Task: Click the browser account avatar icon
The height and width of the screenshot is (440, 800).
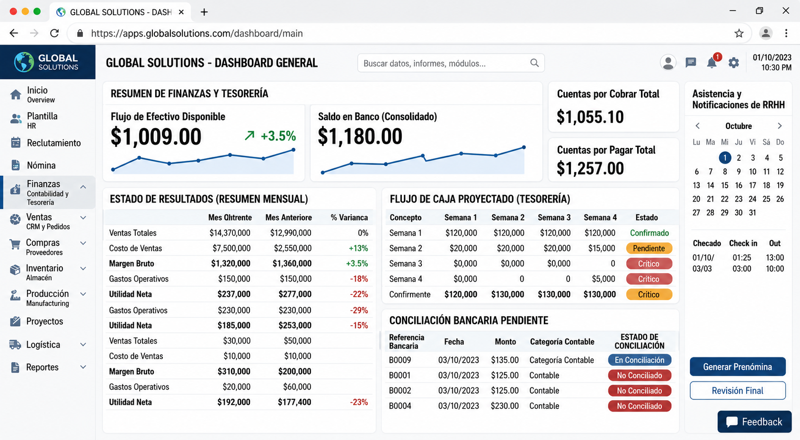Action: point(765,33)
